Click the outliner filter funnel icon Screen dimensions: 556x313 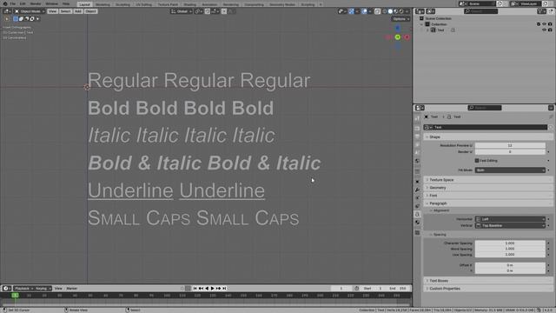pos(541,11)
